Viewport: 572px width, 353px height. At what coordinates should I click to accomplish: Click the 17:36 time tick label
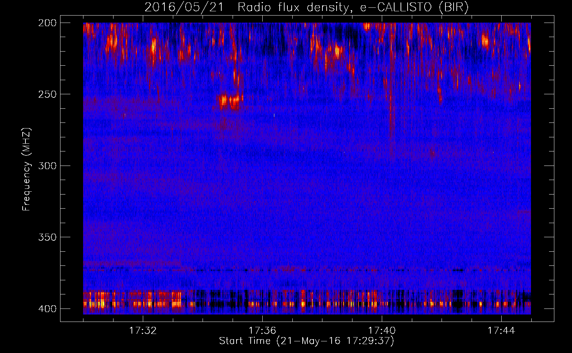pos(262,331)
